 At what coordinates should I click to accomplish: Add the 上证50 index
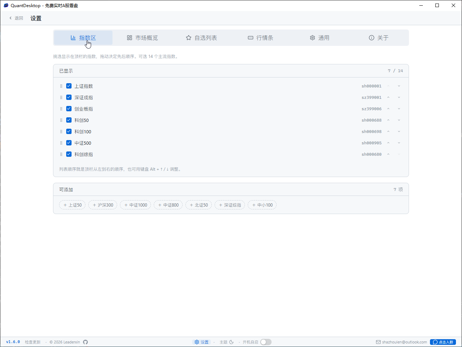coord(72,205)
